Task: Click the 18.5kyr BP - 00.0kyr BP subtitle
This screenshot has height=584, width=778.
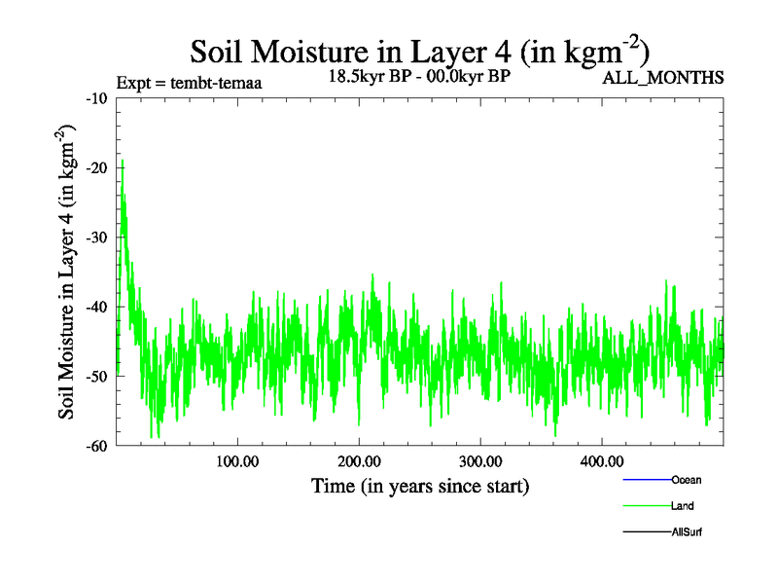Action: [420, 76]
